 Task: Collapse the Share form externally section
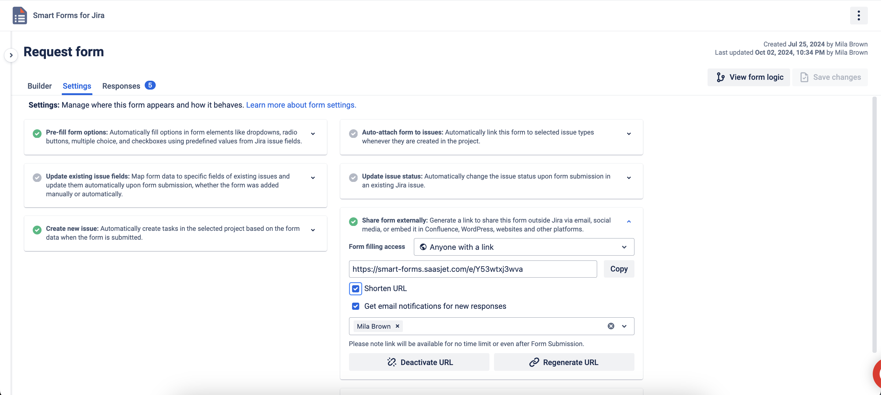click(x=629, y=221)
